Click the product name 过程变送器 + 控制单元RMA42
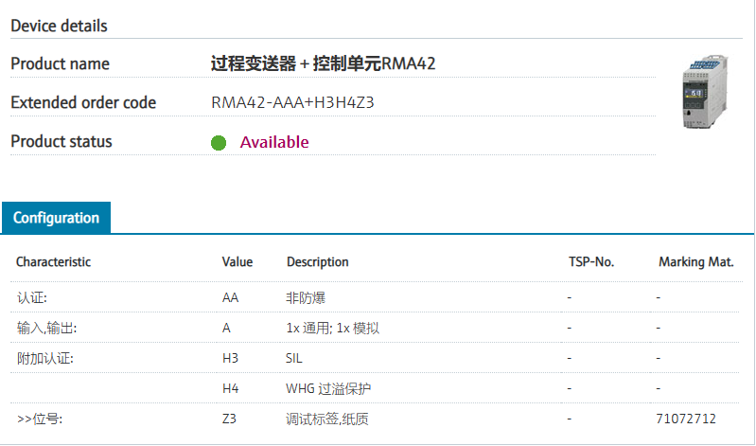 tap(323, 63)
